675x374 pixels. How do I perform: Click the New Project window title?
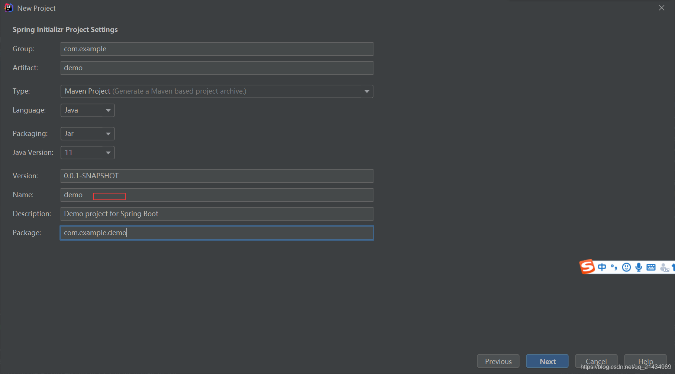pos(36,8)
